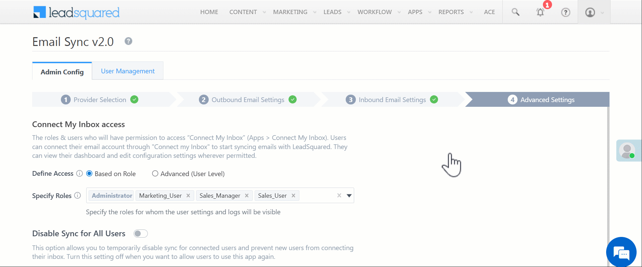Go to step 3 Inbound Email Settings
The image size is (642, 267).
pyautogui.click(x=392, y=99)
